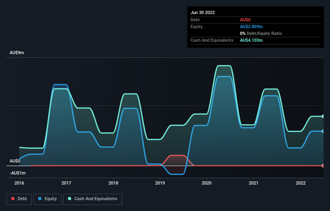330x211 pixels.
Task: Select the 2016 x-axis label
Action: pyautogui.click(x=19, y=183)
